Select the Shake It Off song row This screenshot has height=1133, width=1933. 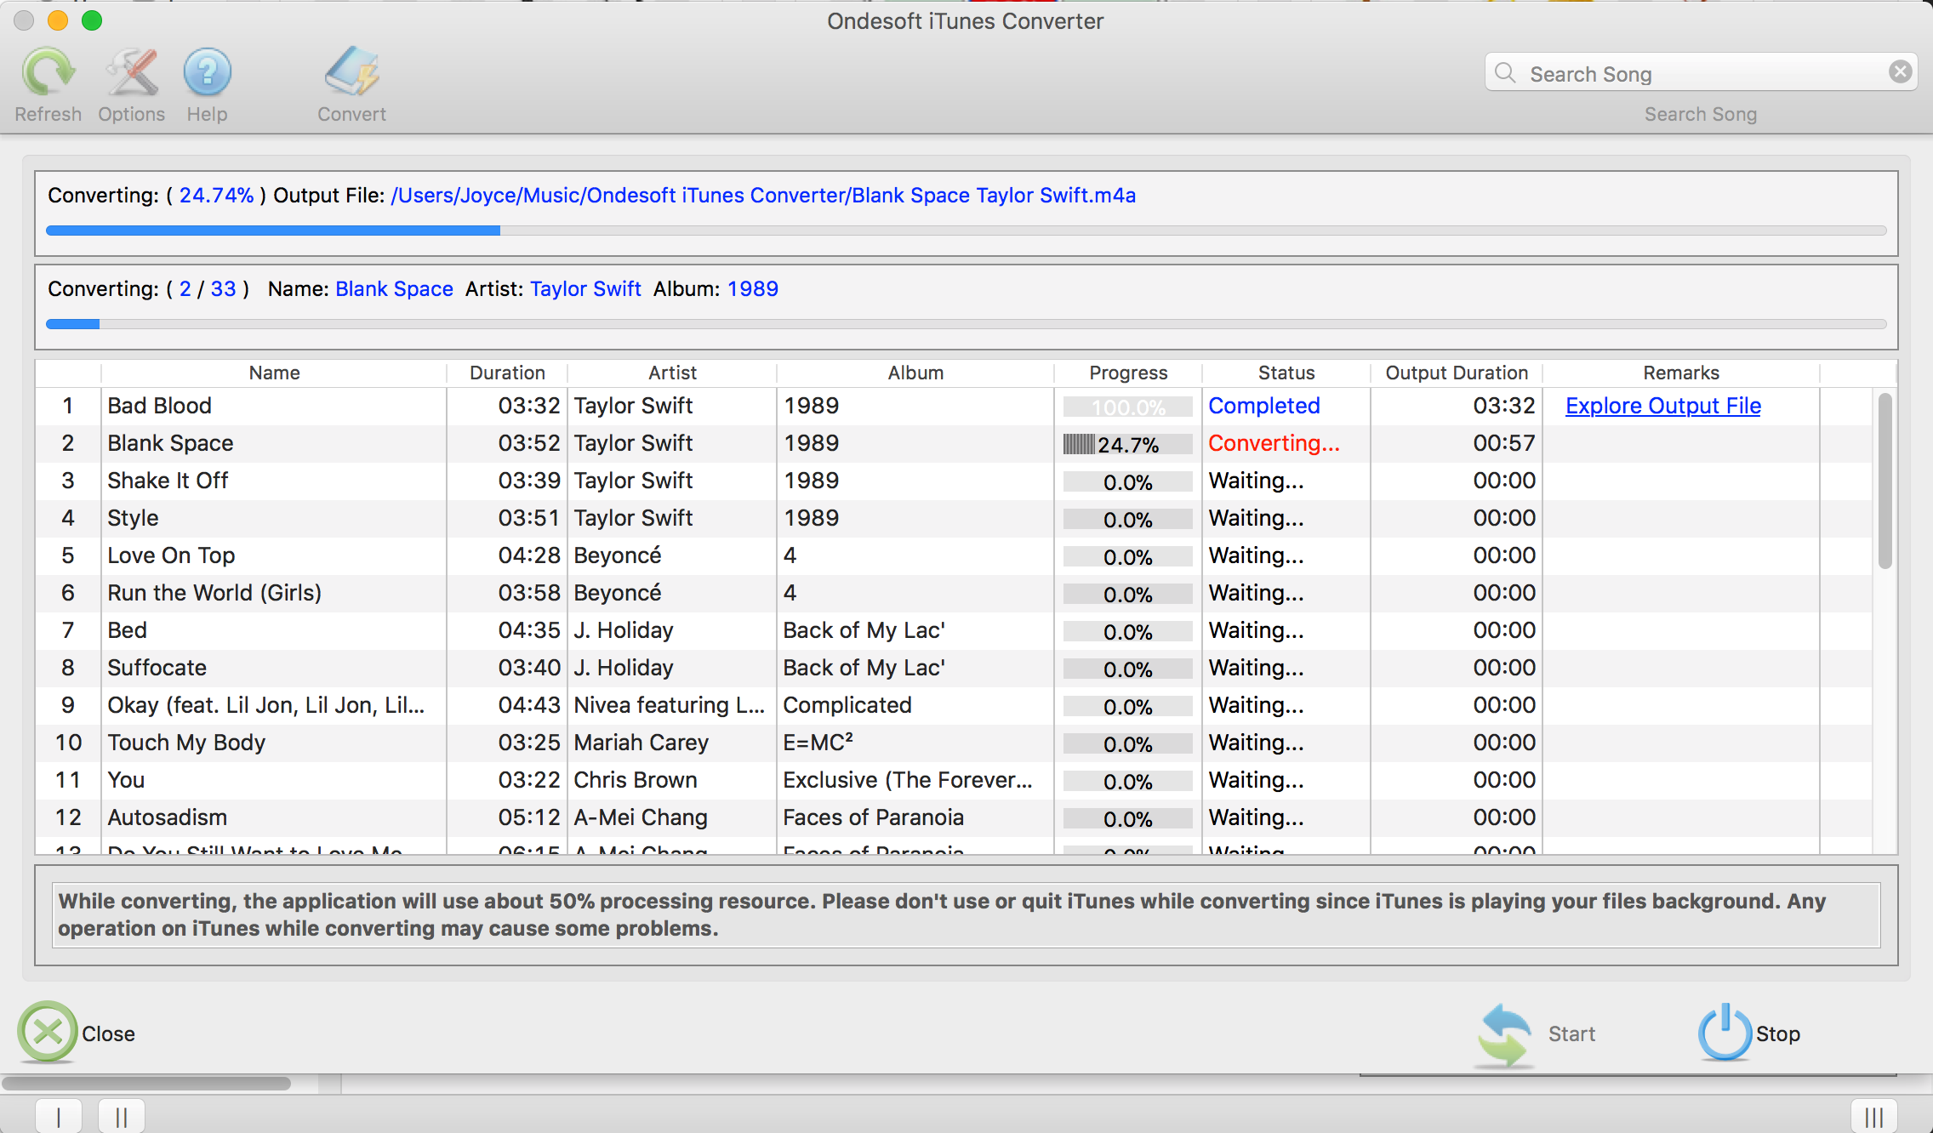[x=965, y=479]
